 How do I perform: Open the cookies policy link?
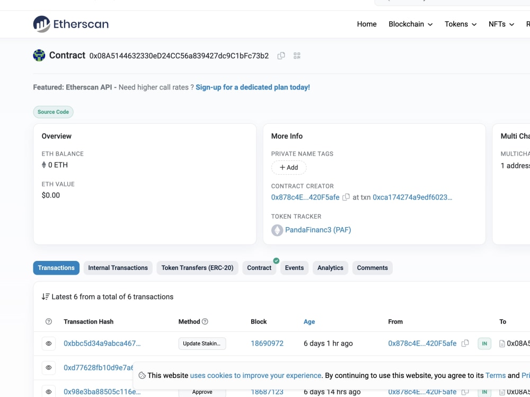pyautogui.click(x=255, y=375)
